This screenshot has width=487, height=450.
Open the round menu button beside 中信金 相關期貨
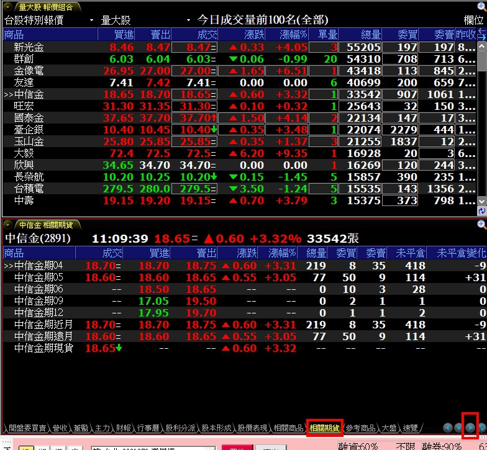click(7, 225)
